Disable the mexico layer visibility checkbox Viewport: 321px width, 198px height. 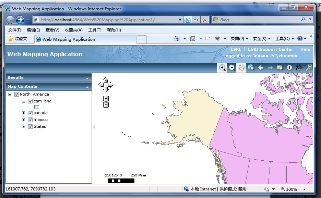(30, 120)
